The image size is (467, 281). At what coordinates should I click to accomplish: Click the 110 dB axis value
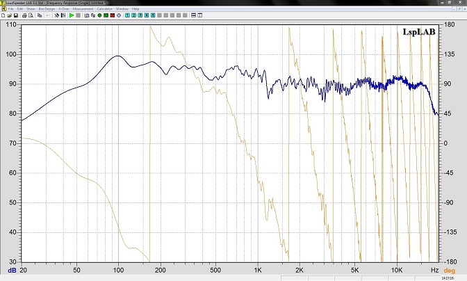11,25
